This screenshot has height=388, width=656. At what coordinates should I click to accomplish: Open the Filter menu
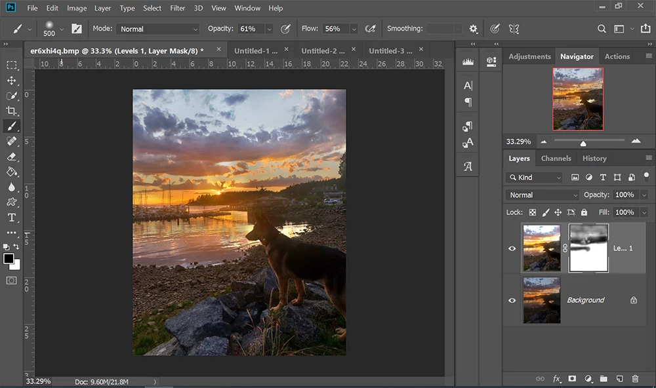point(177,8)
